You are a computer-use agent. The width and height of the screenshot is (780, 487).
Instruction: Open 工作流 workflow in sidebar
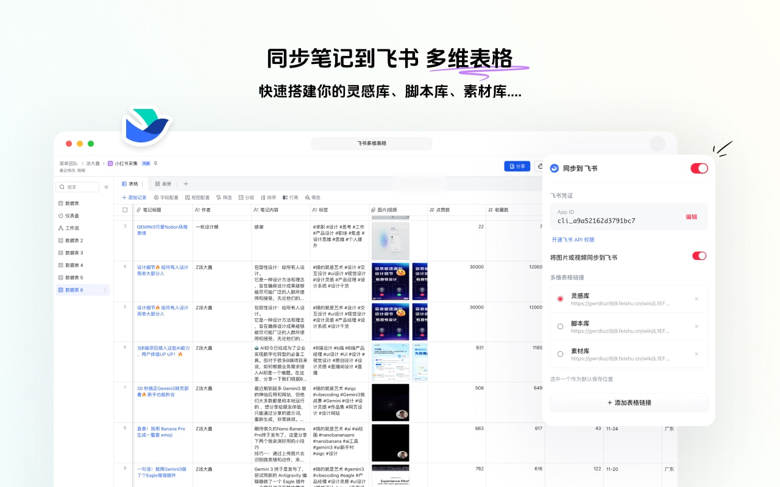68,228
